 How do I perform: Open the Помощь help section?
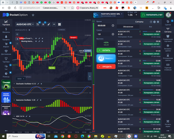pyautogui.click(x=6, y=75)
